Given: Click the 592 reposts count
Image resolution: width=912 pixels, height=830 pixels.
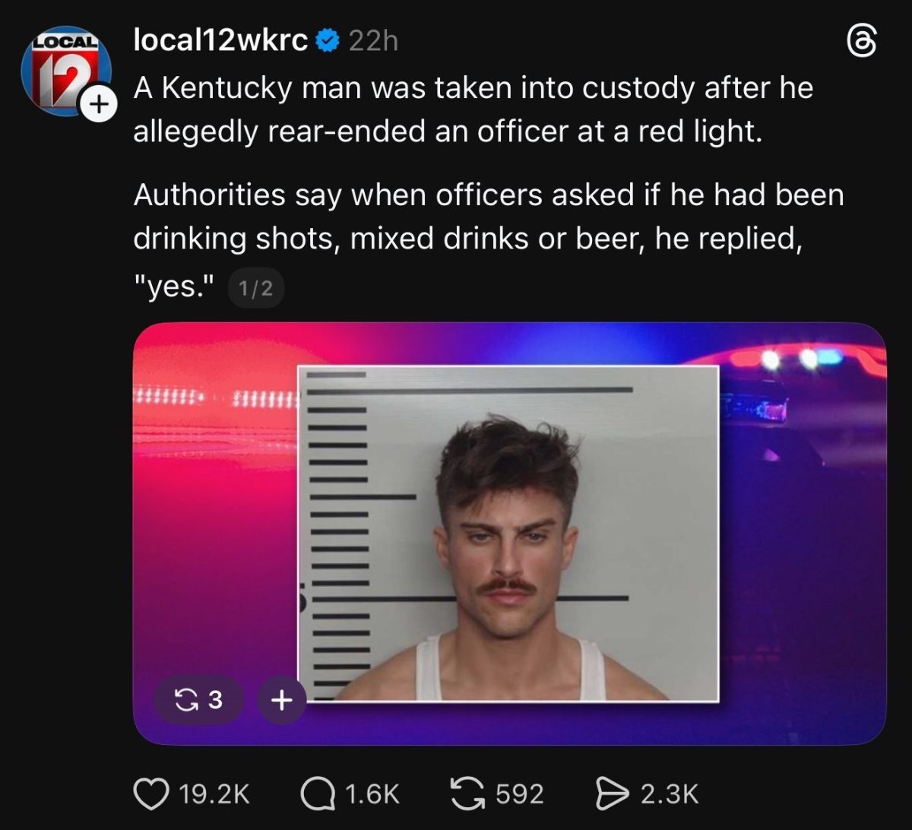Looking at the screenshot, I should click(x=520, y=794).
